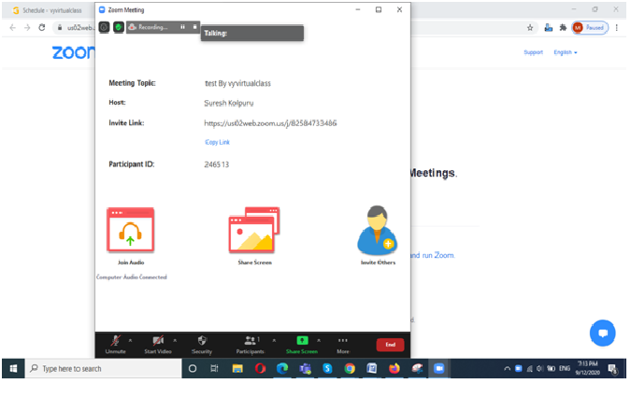This screenshot has width=631, height=398.
Task: Open Microsoft Edge from taskbar
Action: click(x=282, y=368)
